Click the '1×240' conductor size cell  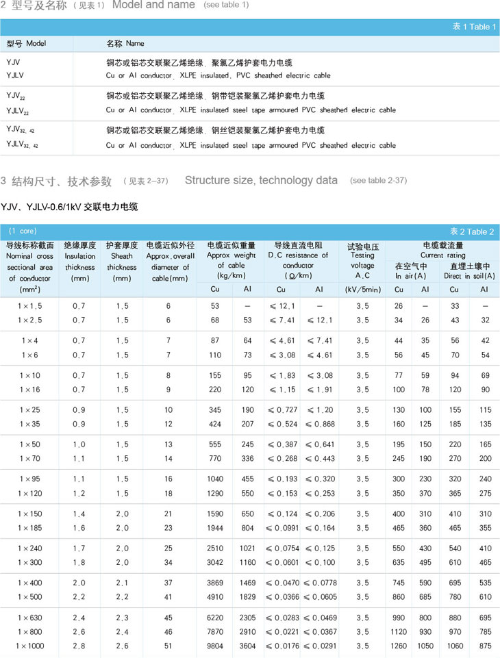30,548
